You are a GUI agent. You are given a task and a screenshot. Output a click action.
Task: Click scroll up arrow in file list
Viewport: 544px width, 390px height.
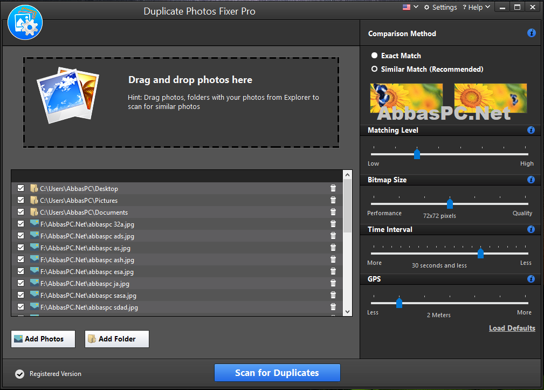347,175
